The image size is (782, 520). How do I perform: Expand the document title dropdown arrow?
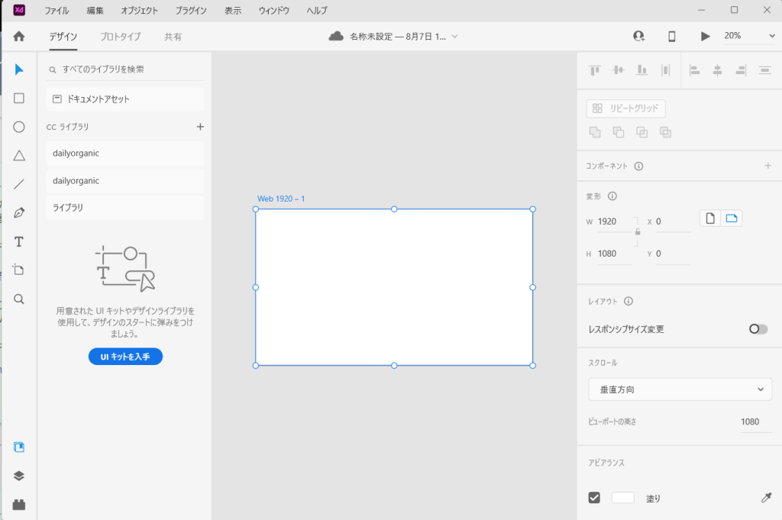tap(455, 36)
